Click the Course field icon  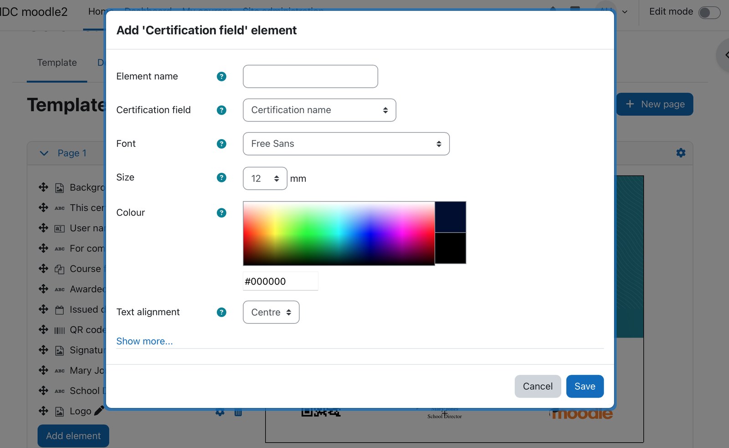click(60, 269)
